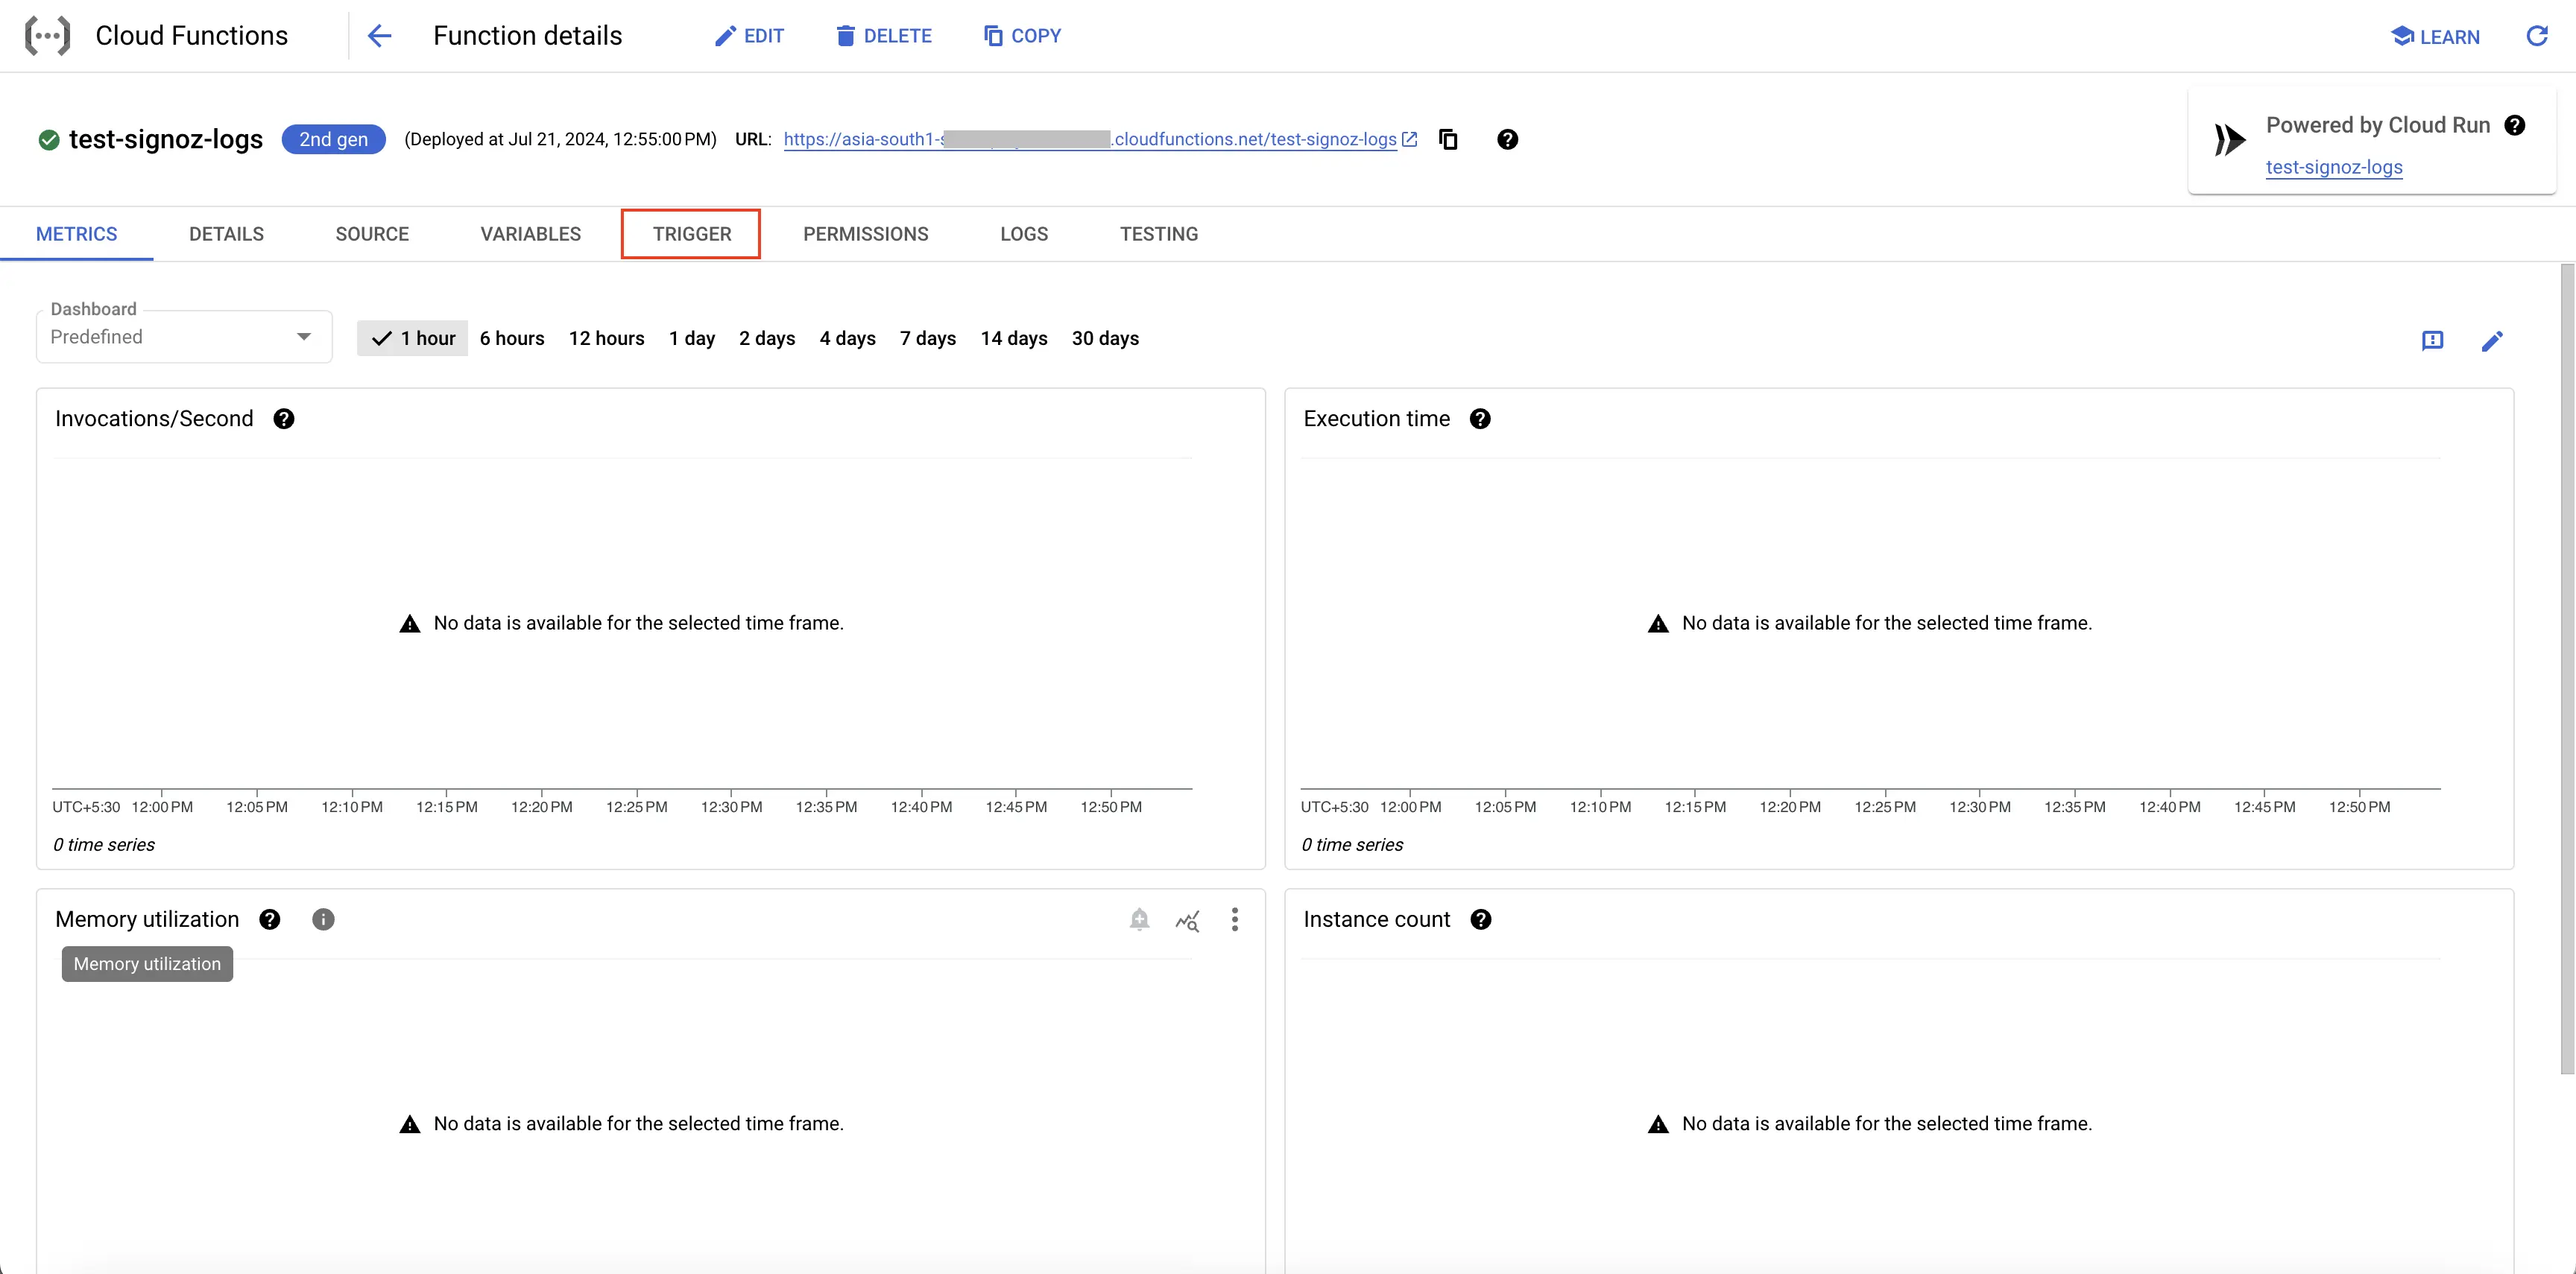The image size is (2576, 1274).
Task: Select the 1 day time range
Action: point(692,339)
